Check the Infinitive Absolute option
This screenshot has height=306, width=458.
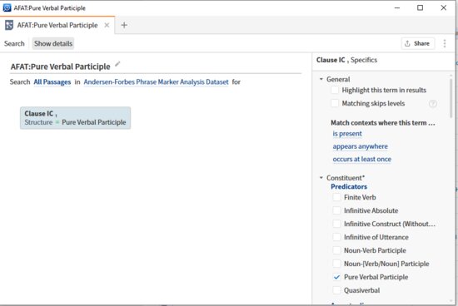click(336, 210)
